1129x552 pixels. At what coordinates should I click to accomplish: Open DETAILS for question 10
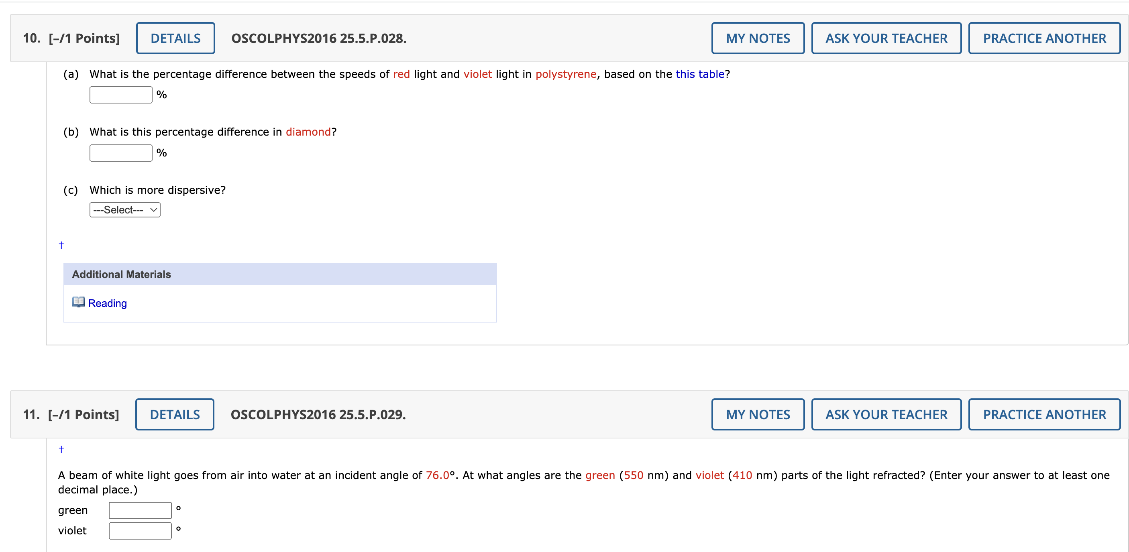pos(175,38)
